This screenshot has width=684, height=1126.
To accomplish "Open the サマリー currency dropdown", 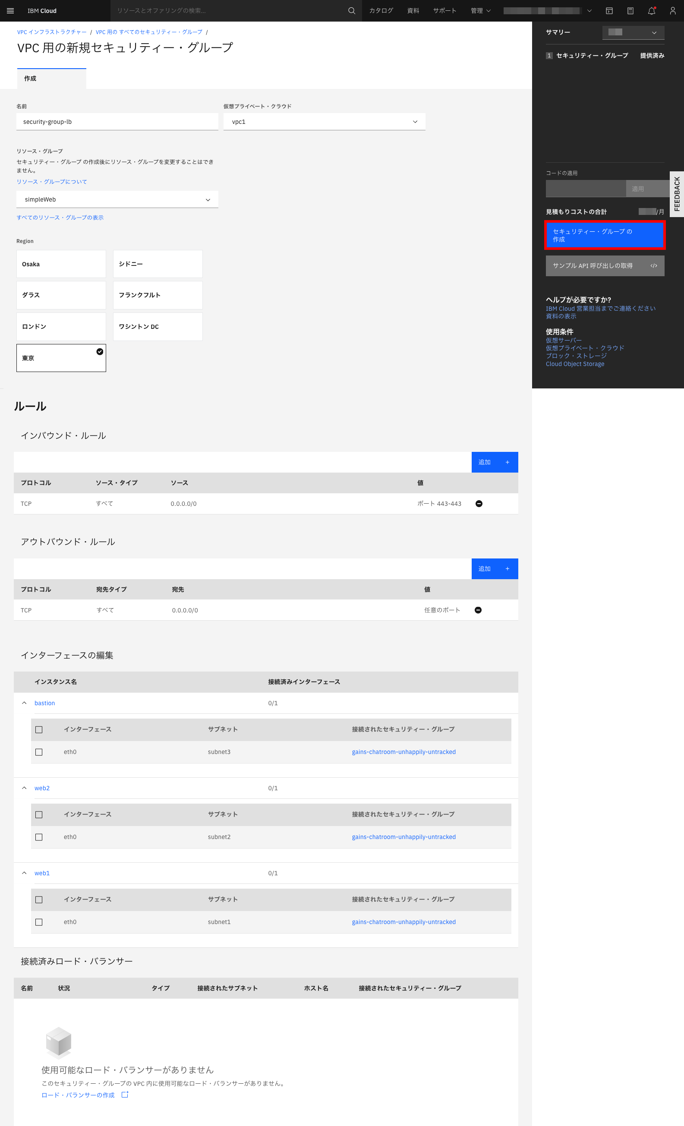I will 633,32.
